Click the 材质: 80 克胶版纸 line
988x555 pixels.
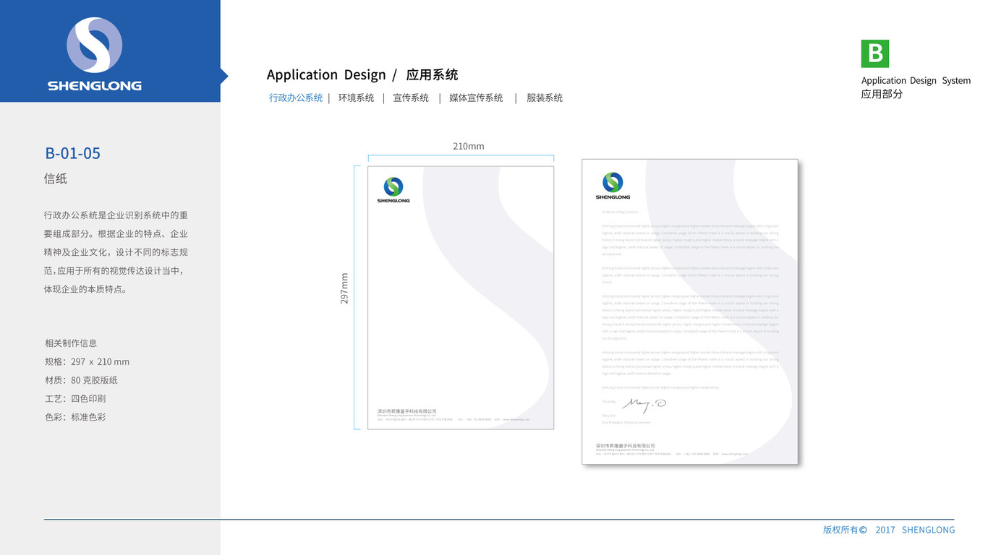tap(81, 380)
